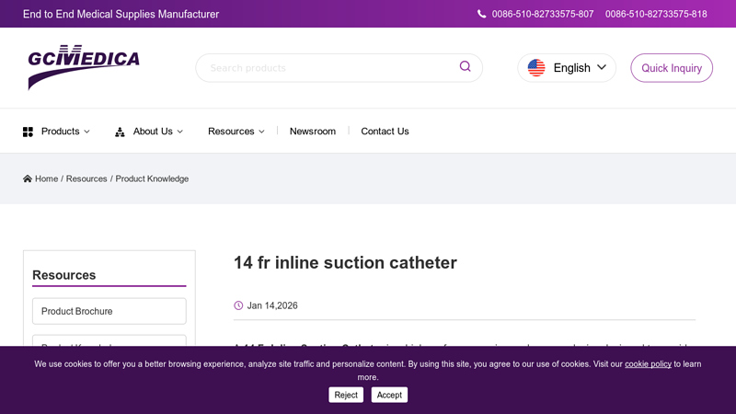Click the US flag icon
The width and height of the screenshot is (736, 414).
click(x=536, y=68)
